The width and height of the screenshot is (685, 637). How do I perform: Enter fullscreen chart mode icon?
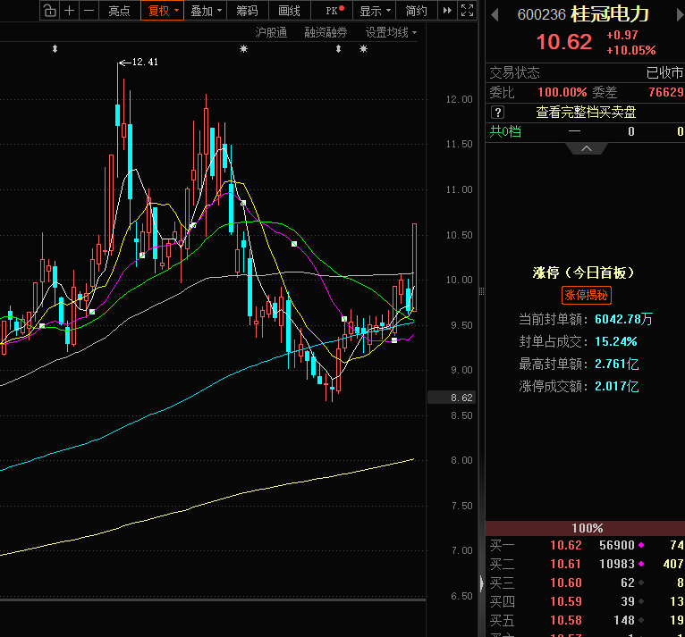click(467, 11)
